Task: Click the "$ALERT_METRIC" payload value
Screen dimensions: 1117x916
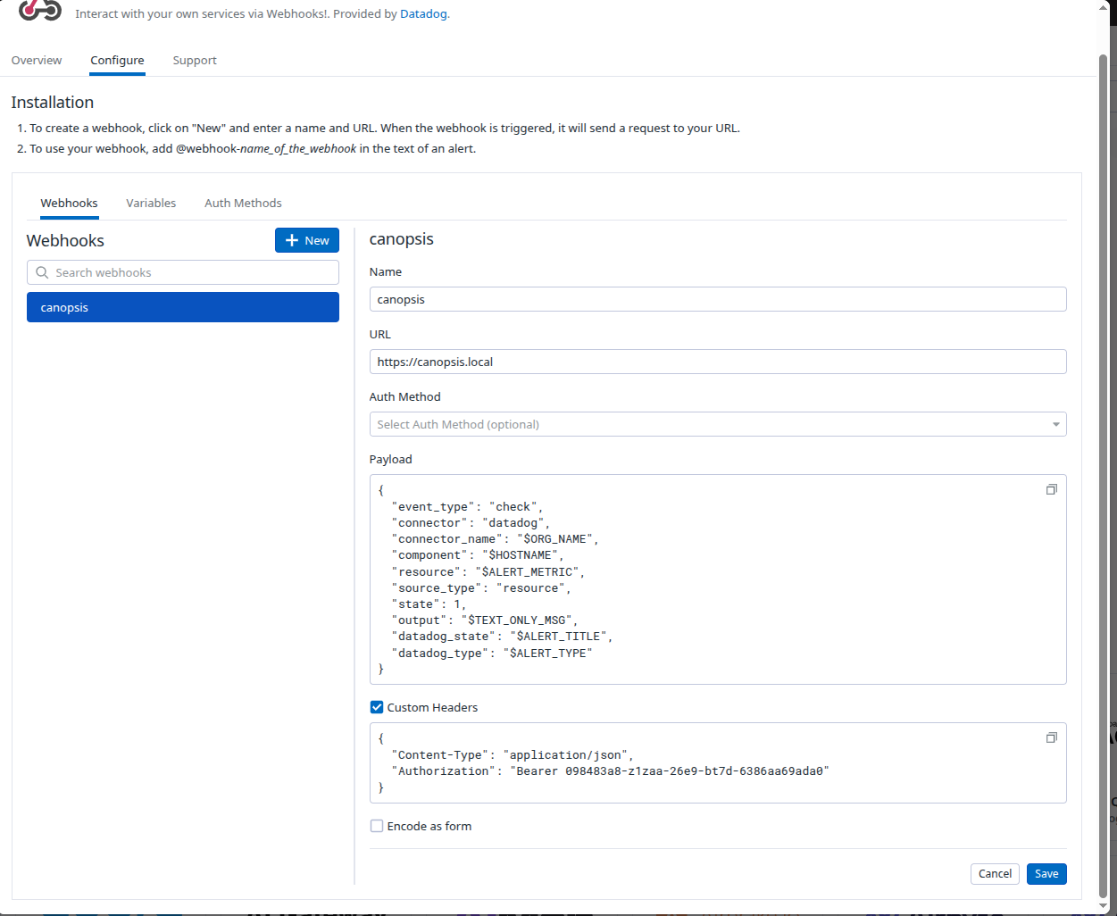Action: 529,572
